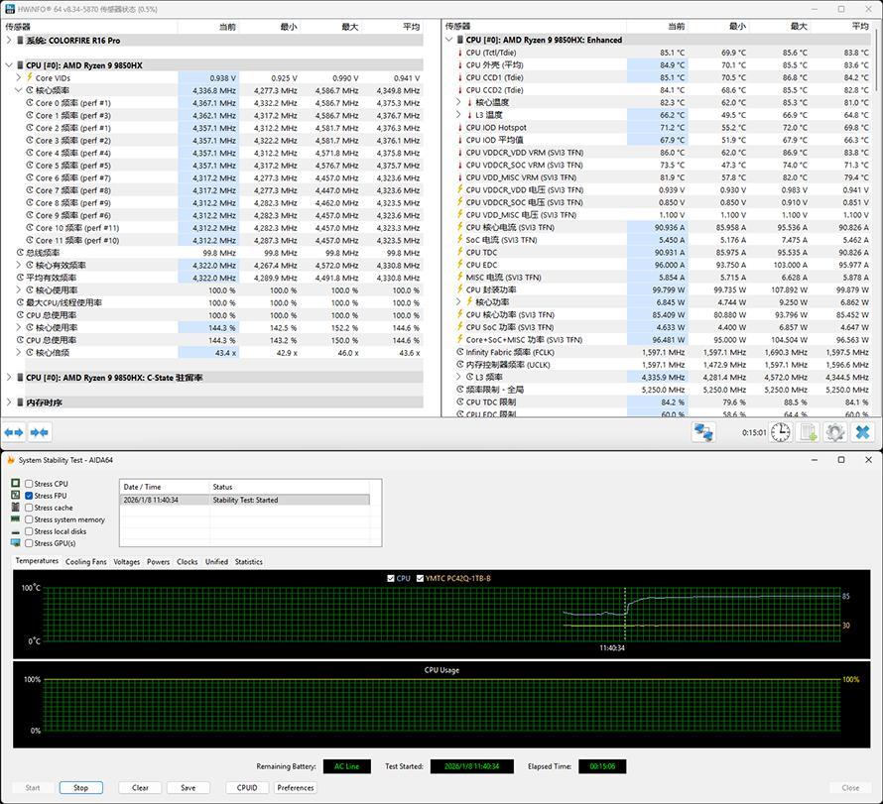Expand the COLORFIRE R16 Pro system section
Screen dimensions: 883x804
point(9,41)
